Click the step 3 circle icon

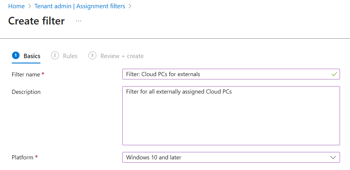(x=92, y=55)
